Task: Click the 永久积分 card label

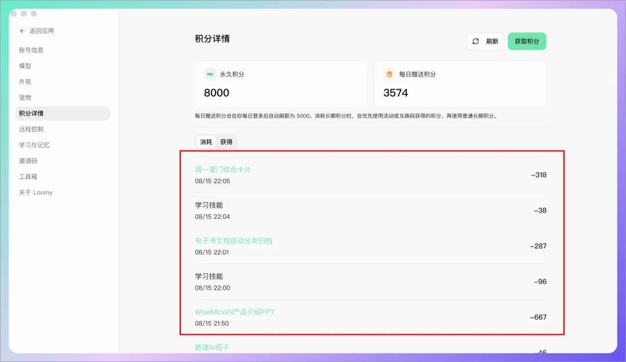Action: 232,74
